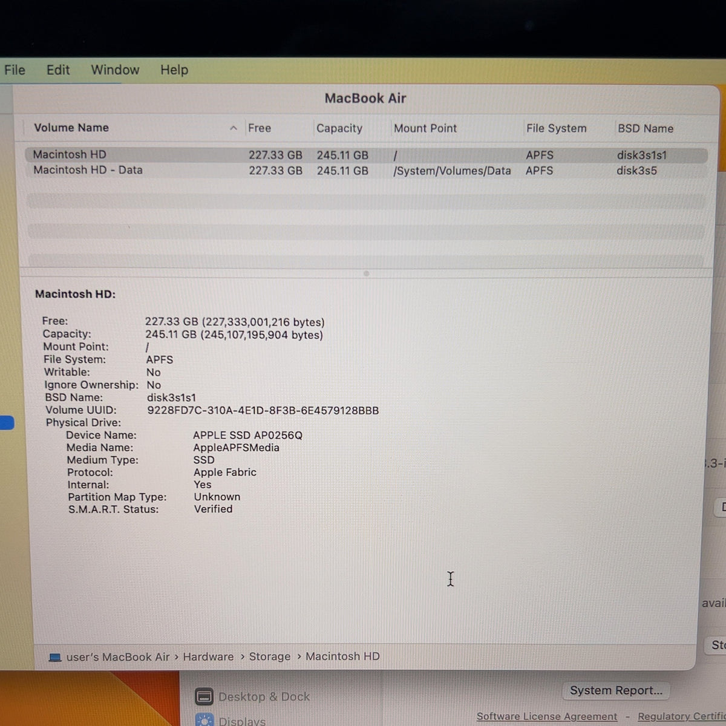Open the Window menu

(115, 70)
